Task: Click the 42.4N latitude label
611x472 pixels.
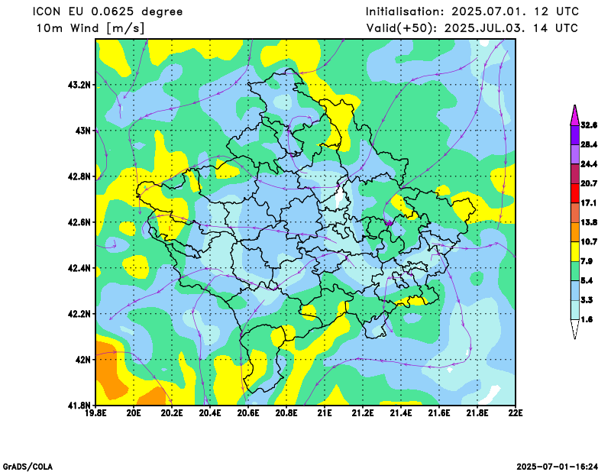Action: point(79,268)
